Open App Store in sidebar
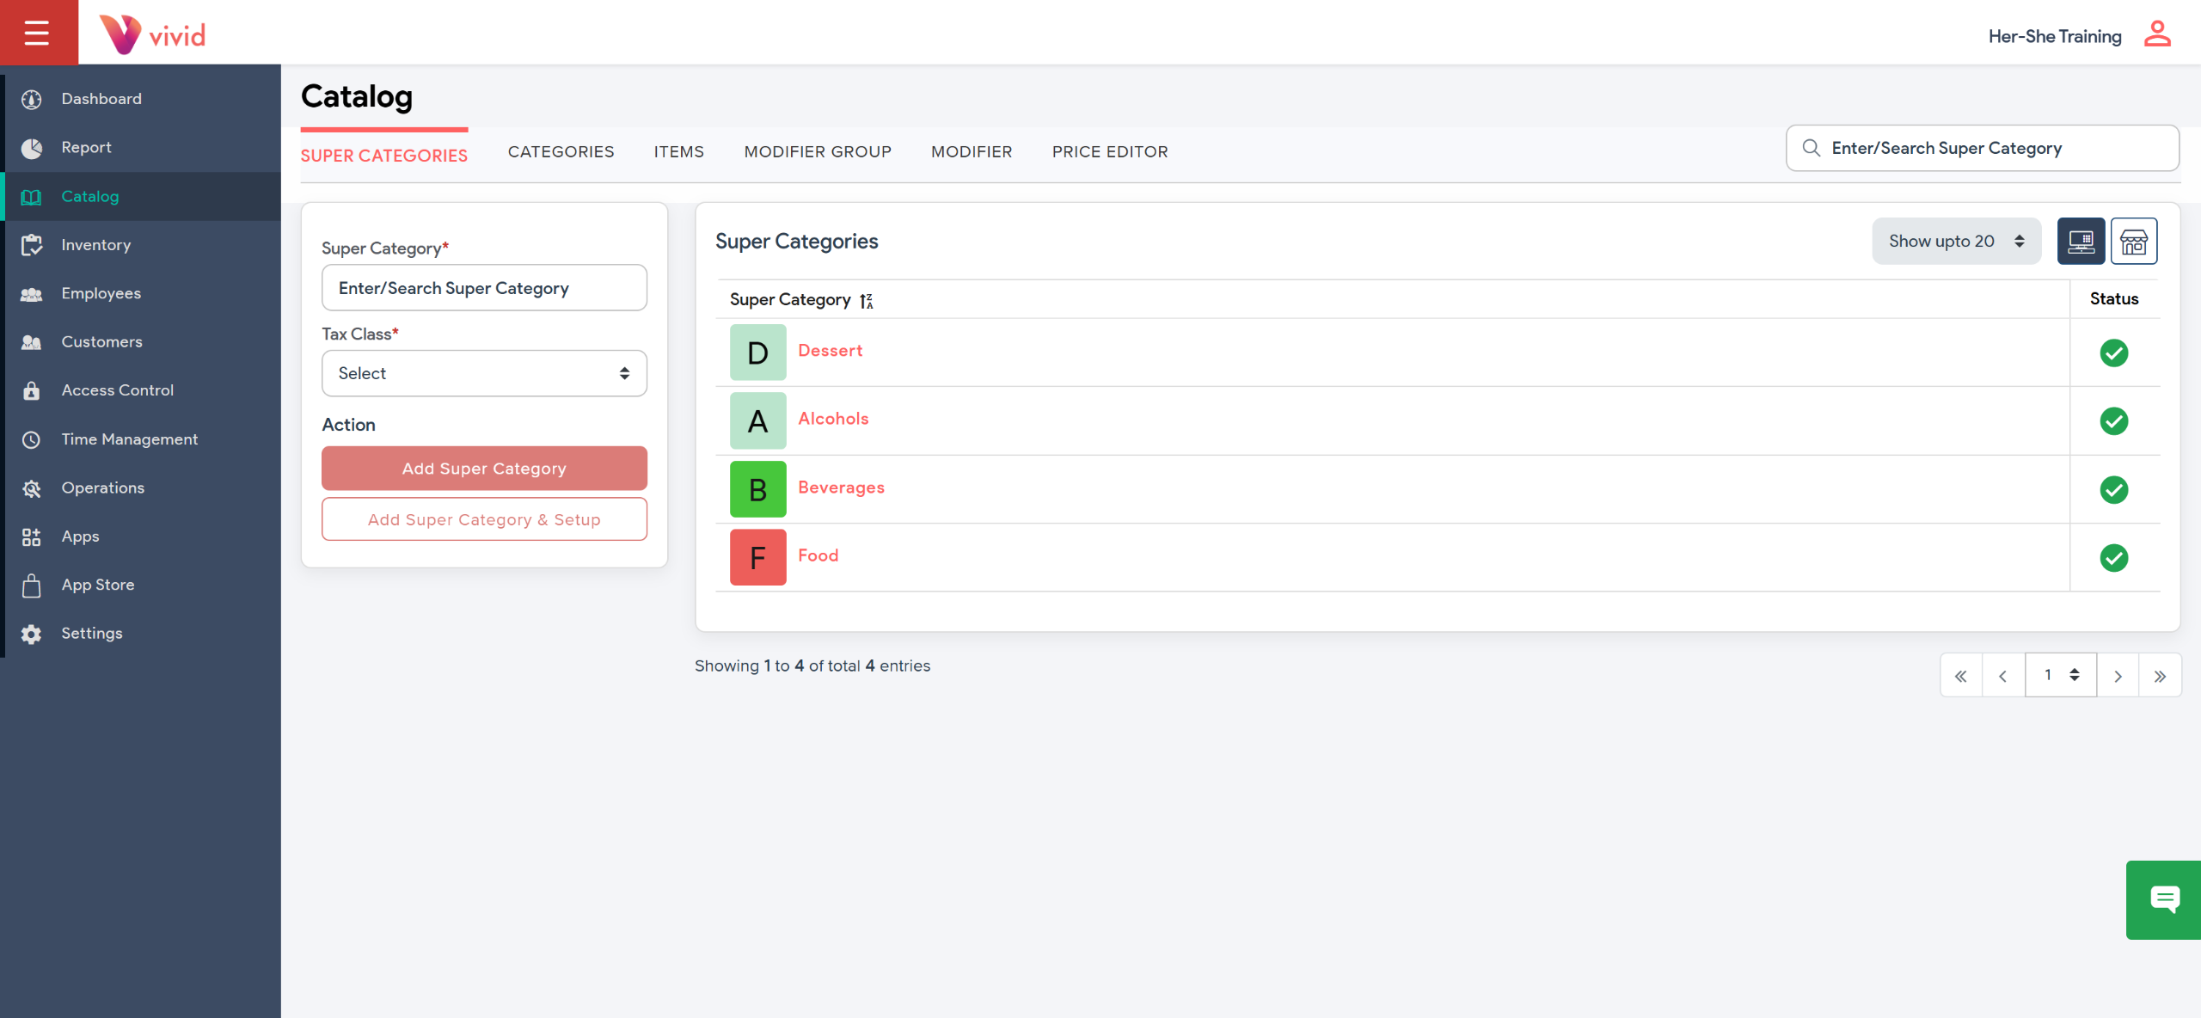Image resolution: width=2201 pixels, height=1018 pixels. 97,585
